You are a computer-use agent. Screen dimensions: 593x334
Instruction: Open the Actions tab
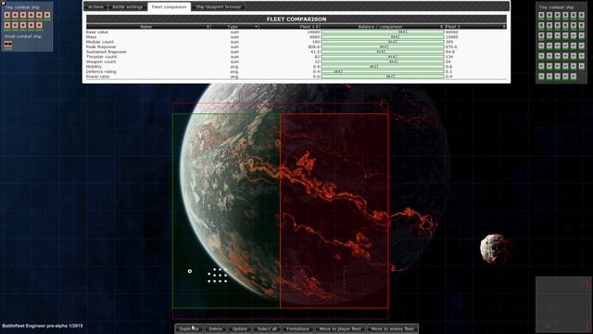click(x=95, y=6)
